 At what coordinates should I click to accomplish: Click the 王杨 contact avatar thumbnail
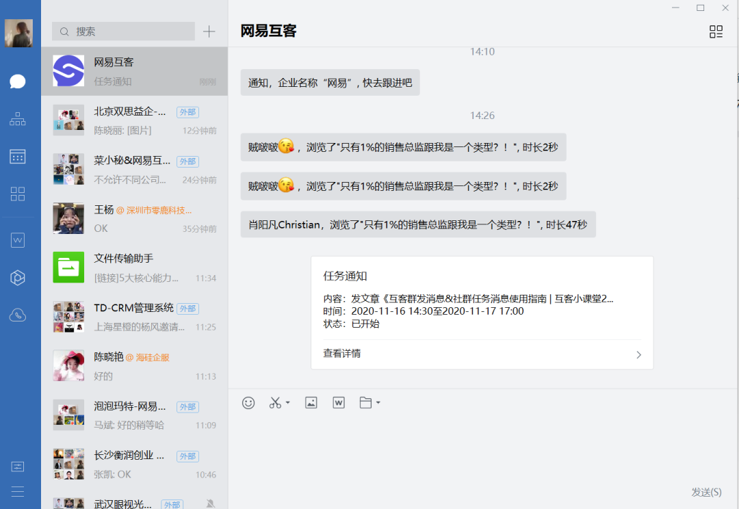pos(68,218)
